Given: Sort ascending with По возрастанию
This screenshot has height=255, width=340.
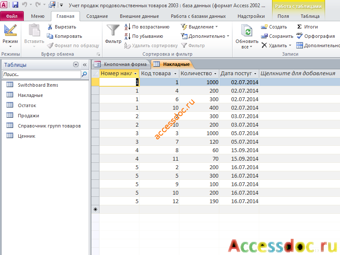Looking at the screenshot, I should click(147, 27).
